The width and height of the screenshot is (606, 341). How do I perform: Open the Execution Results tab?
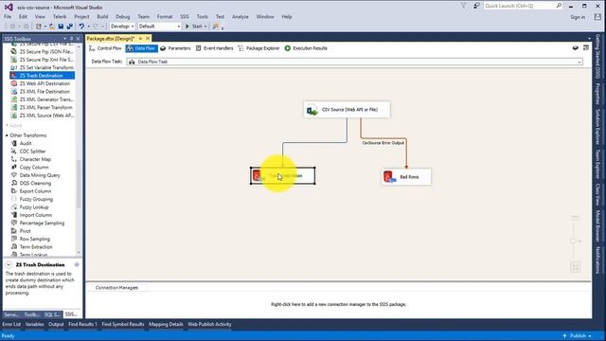[x=306, y=48]
